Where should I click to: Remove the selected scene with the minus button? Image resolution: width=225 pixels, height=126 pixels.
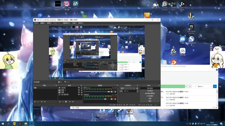38,102
